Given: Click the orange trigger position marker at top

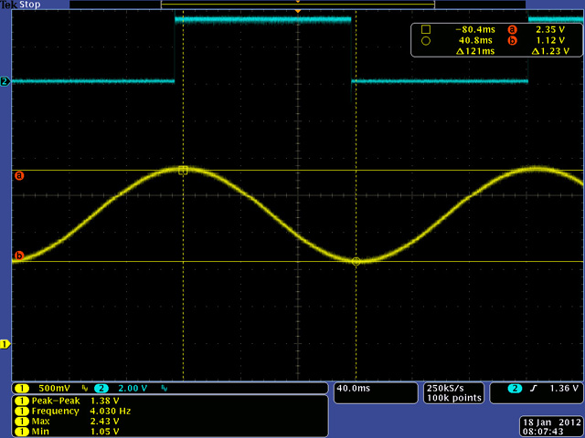Looking at the screenshot, I should [x=297, y=11].
